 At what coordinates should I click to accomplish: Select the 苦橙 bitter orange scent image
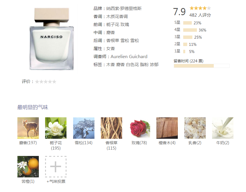[x=28, y=167]
